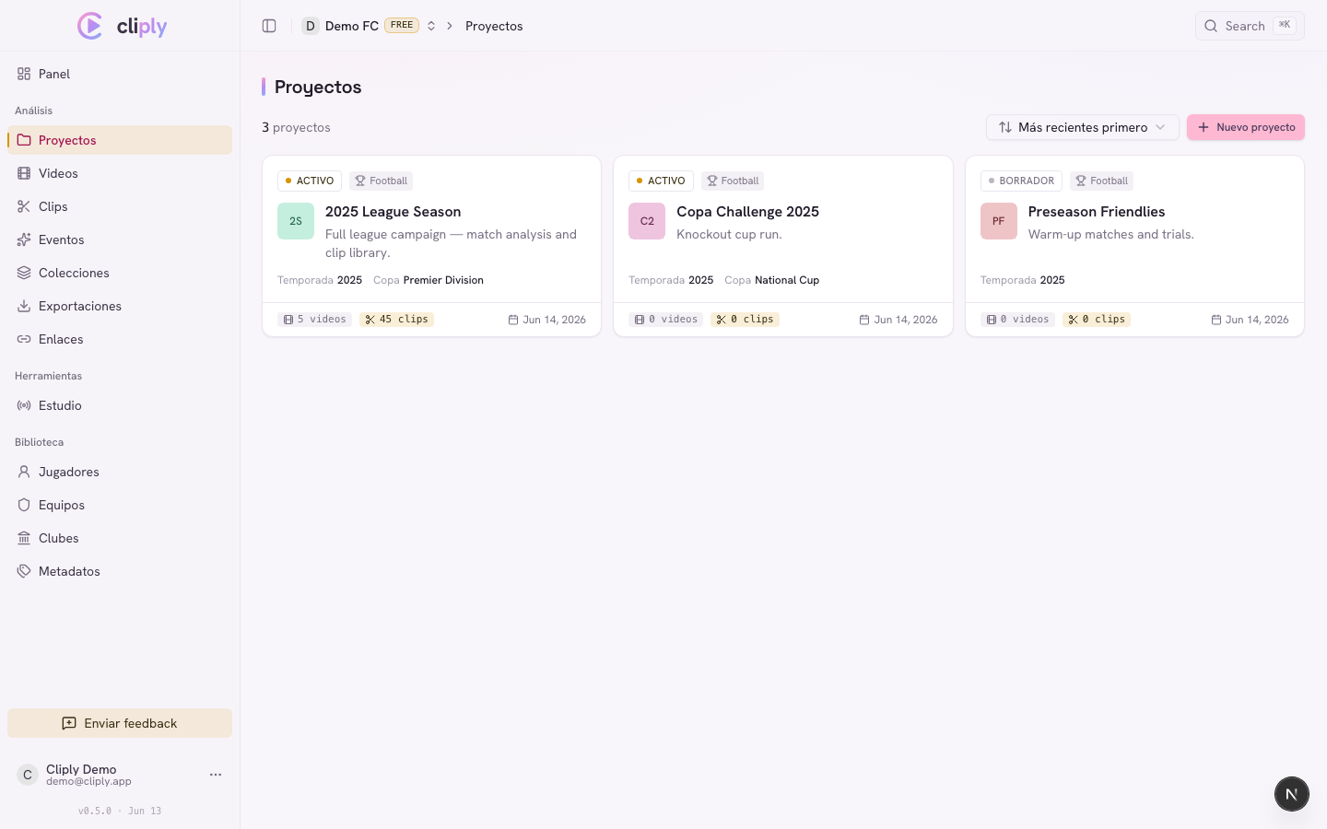Click the date on 2025 League Season card
This screenshot has width=1327, height=829.
[547, 320]
